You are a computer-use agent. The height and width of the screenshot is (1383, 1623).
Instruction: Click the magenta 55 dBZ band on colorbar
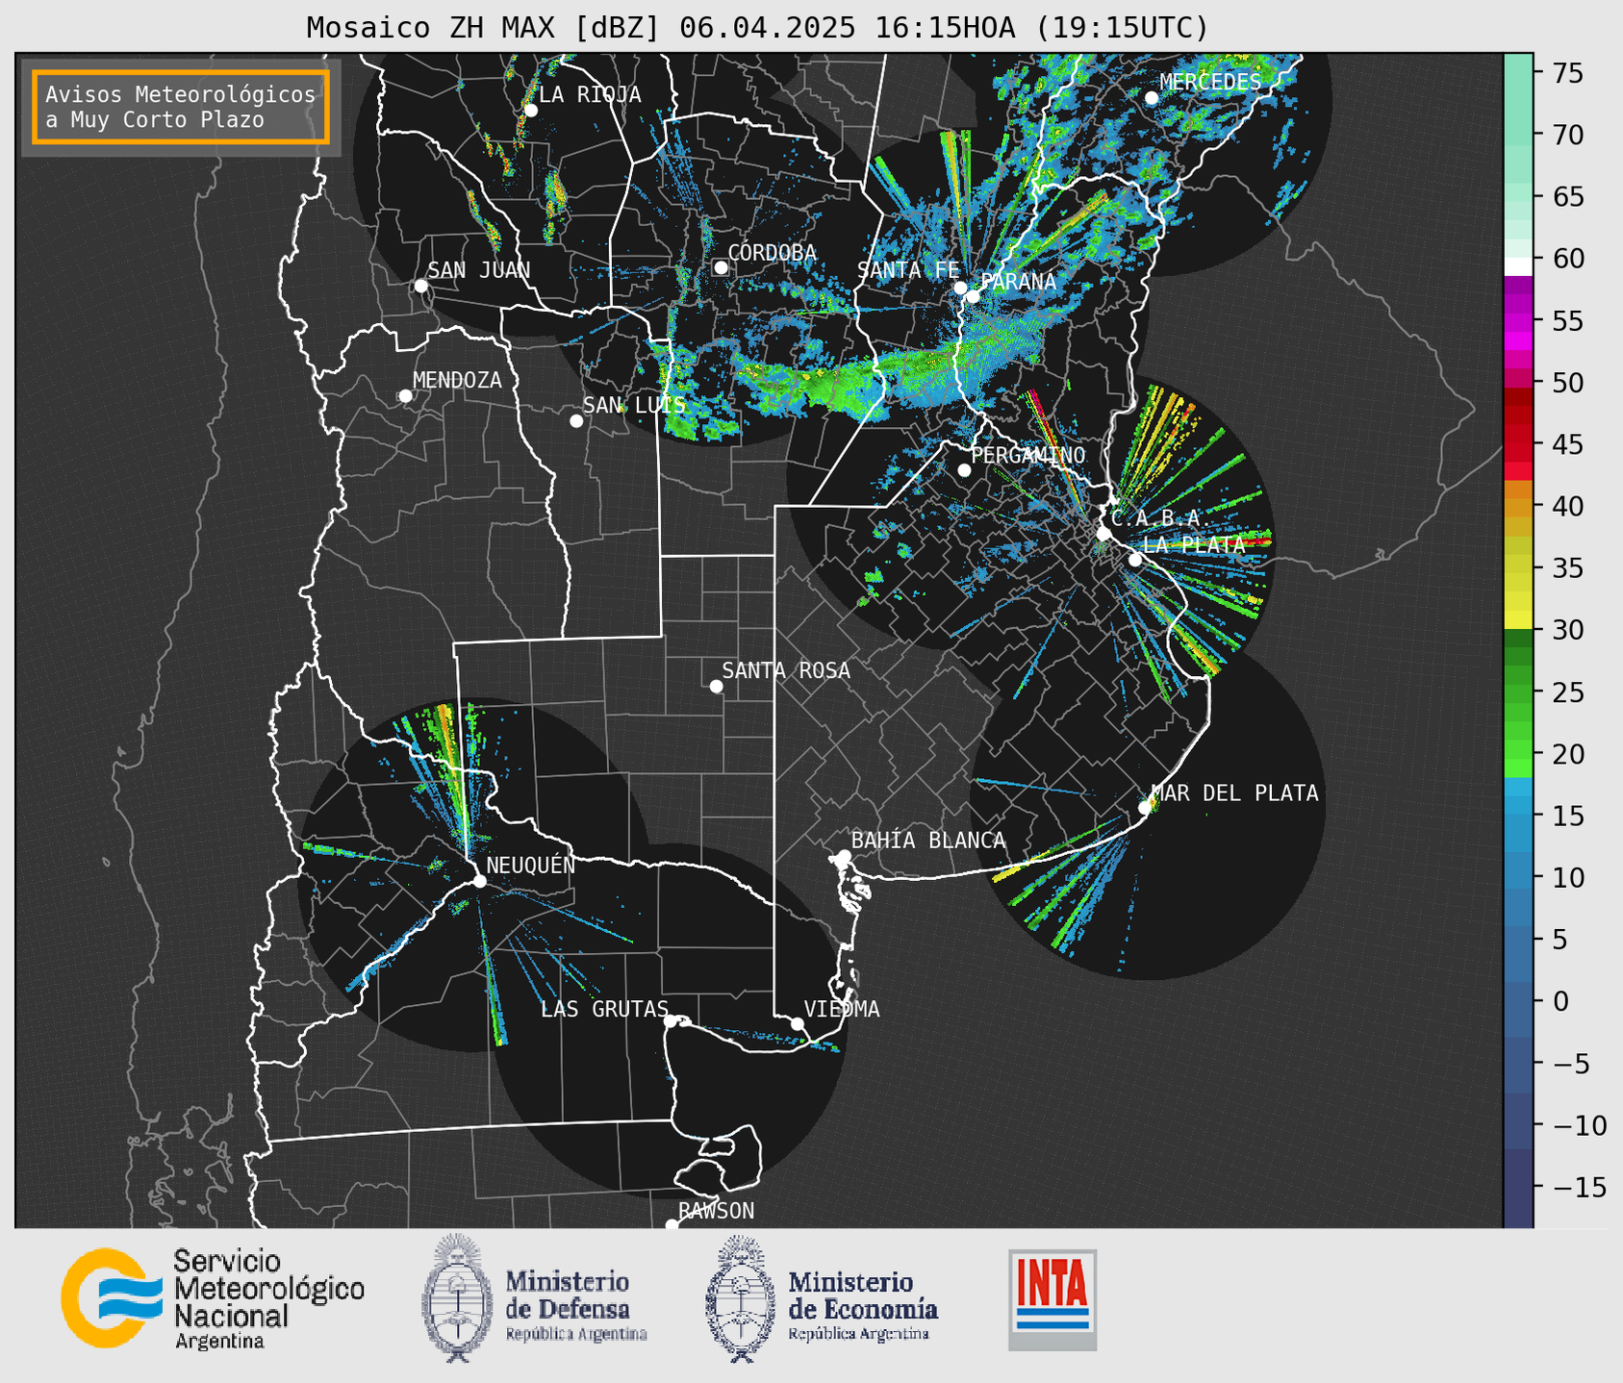tap(1518, 320)
